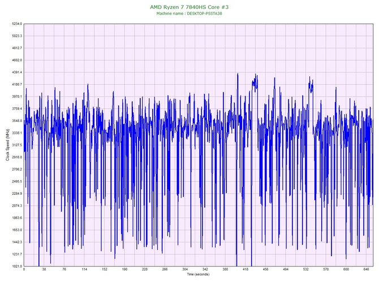The image size is (379, 284).
Task: Click the x-axis tick label 494
Action: (286, 269)
